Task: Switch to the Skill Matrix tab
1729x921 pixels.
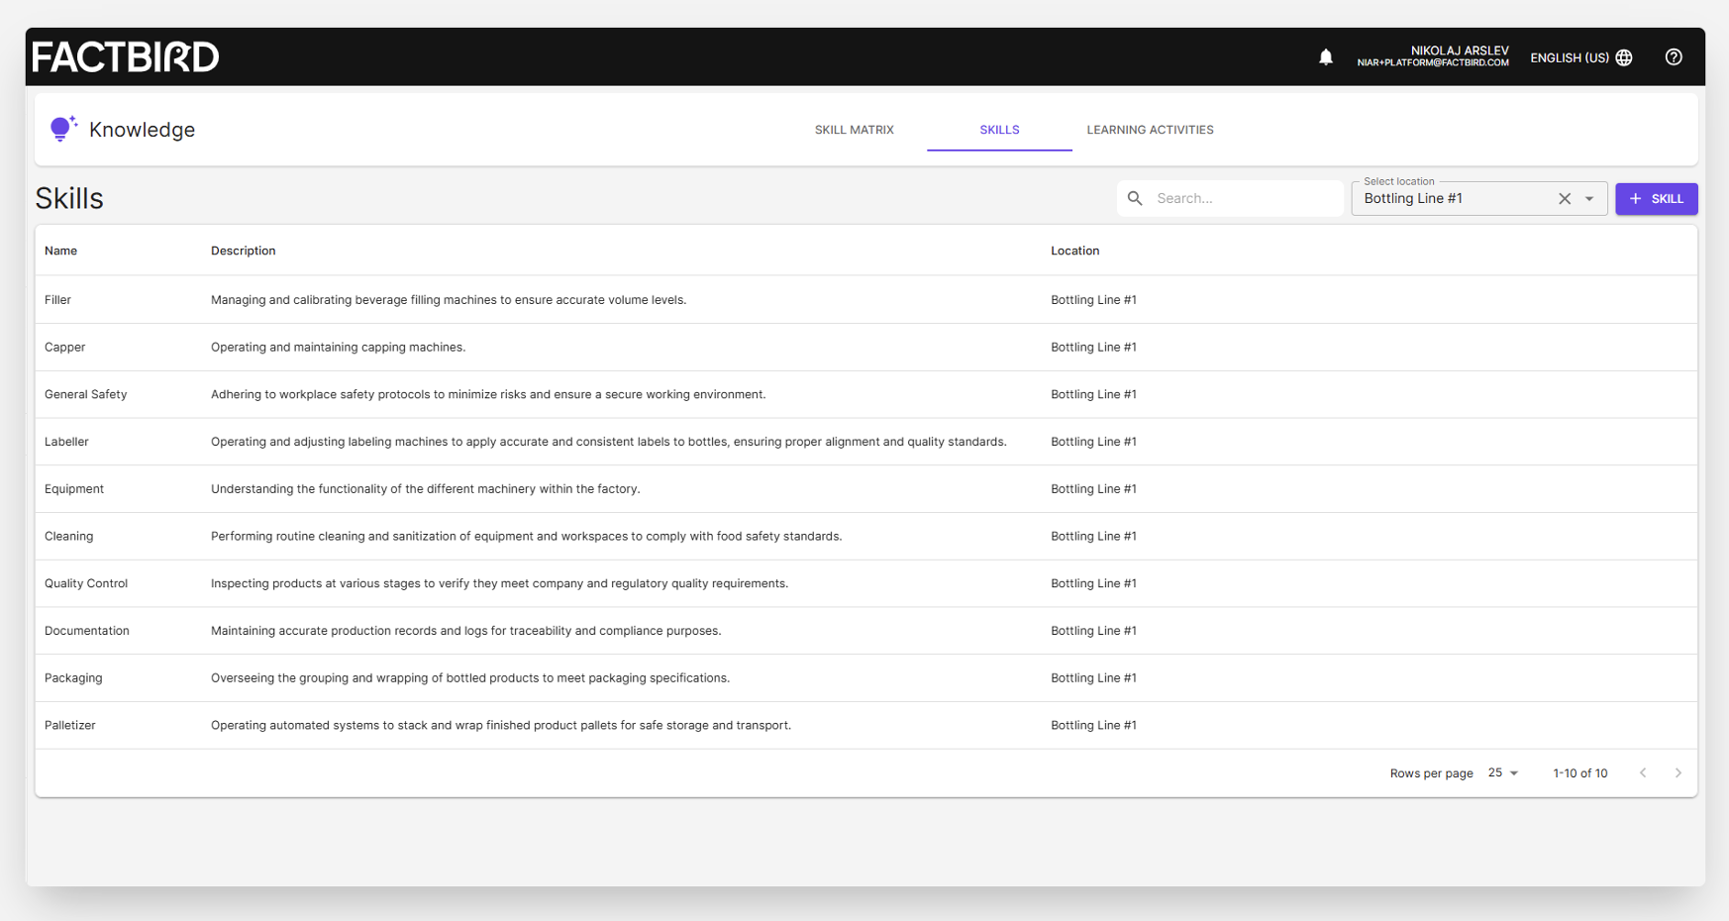Action: [x=854, y=130]
